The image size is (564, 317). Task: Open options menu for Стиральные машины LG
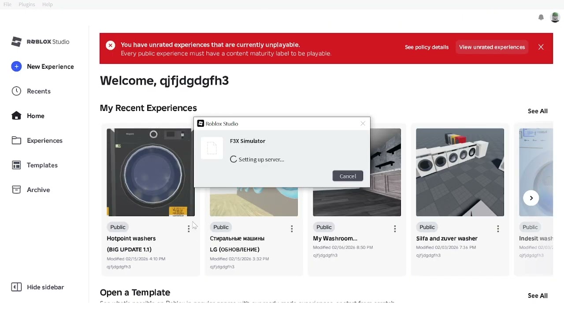tap(292, 229)
